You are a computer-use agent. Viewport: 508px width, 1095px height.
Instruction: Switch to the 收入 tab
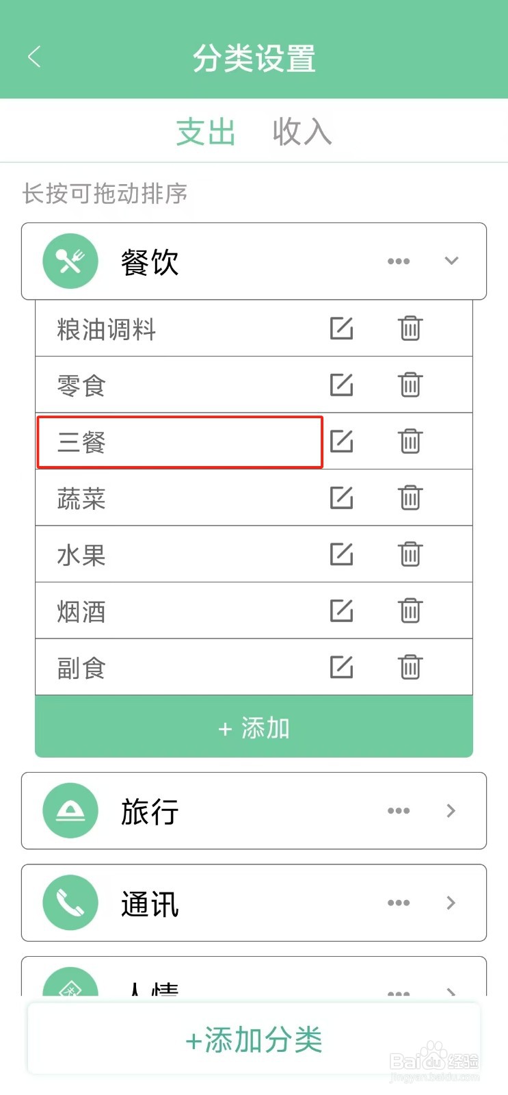[302, 132]
